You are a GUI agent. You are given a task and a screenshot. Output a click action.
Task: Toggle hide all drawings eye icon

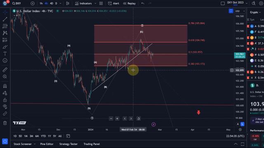point(5,106)
